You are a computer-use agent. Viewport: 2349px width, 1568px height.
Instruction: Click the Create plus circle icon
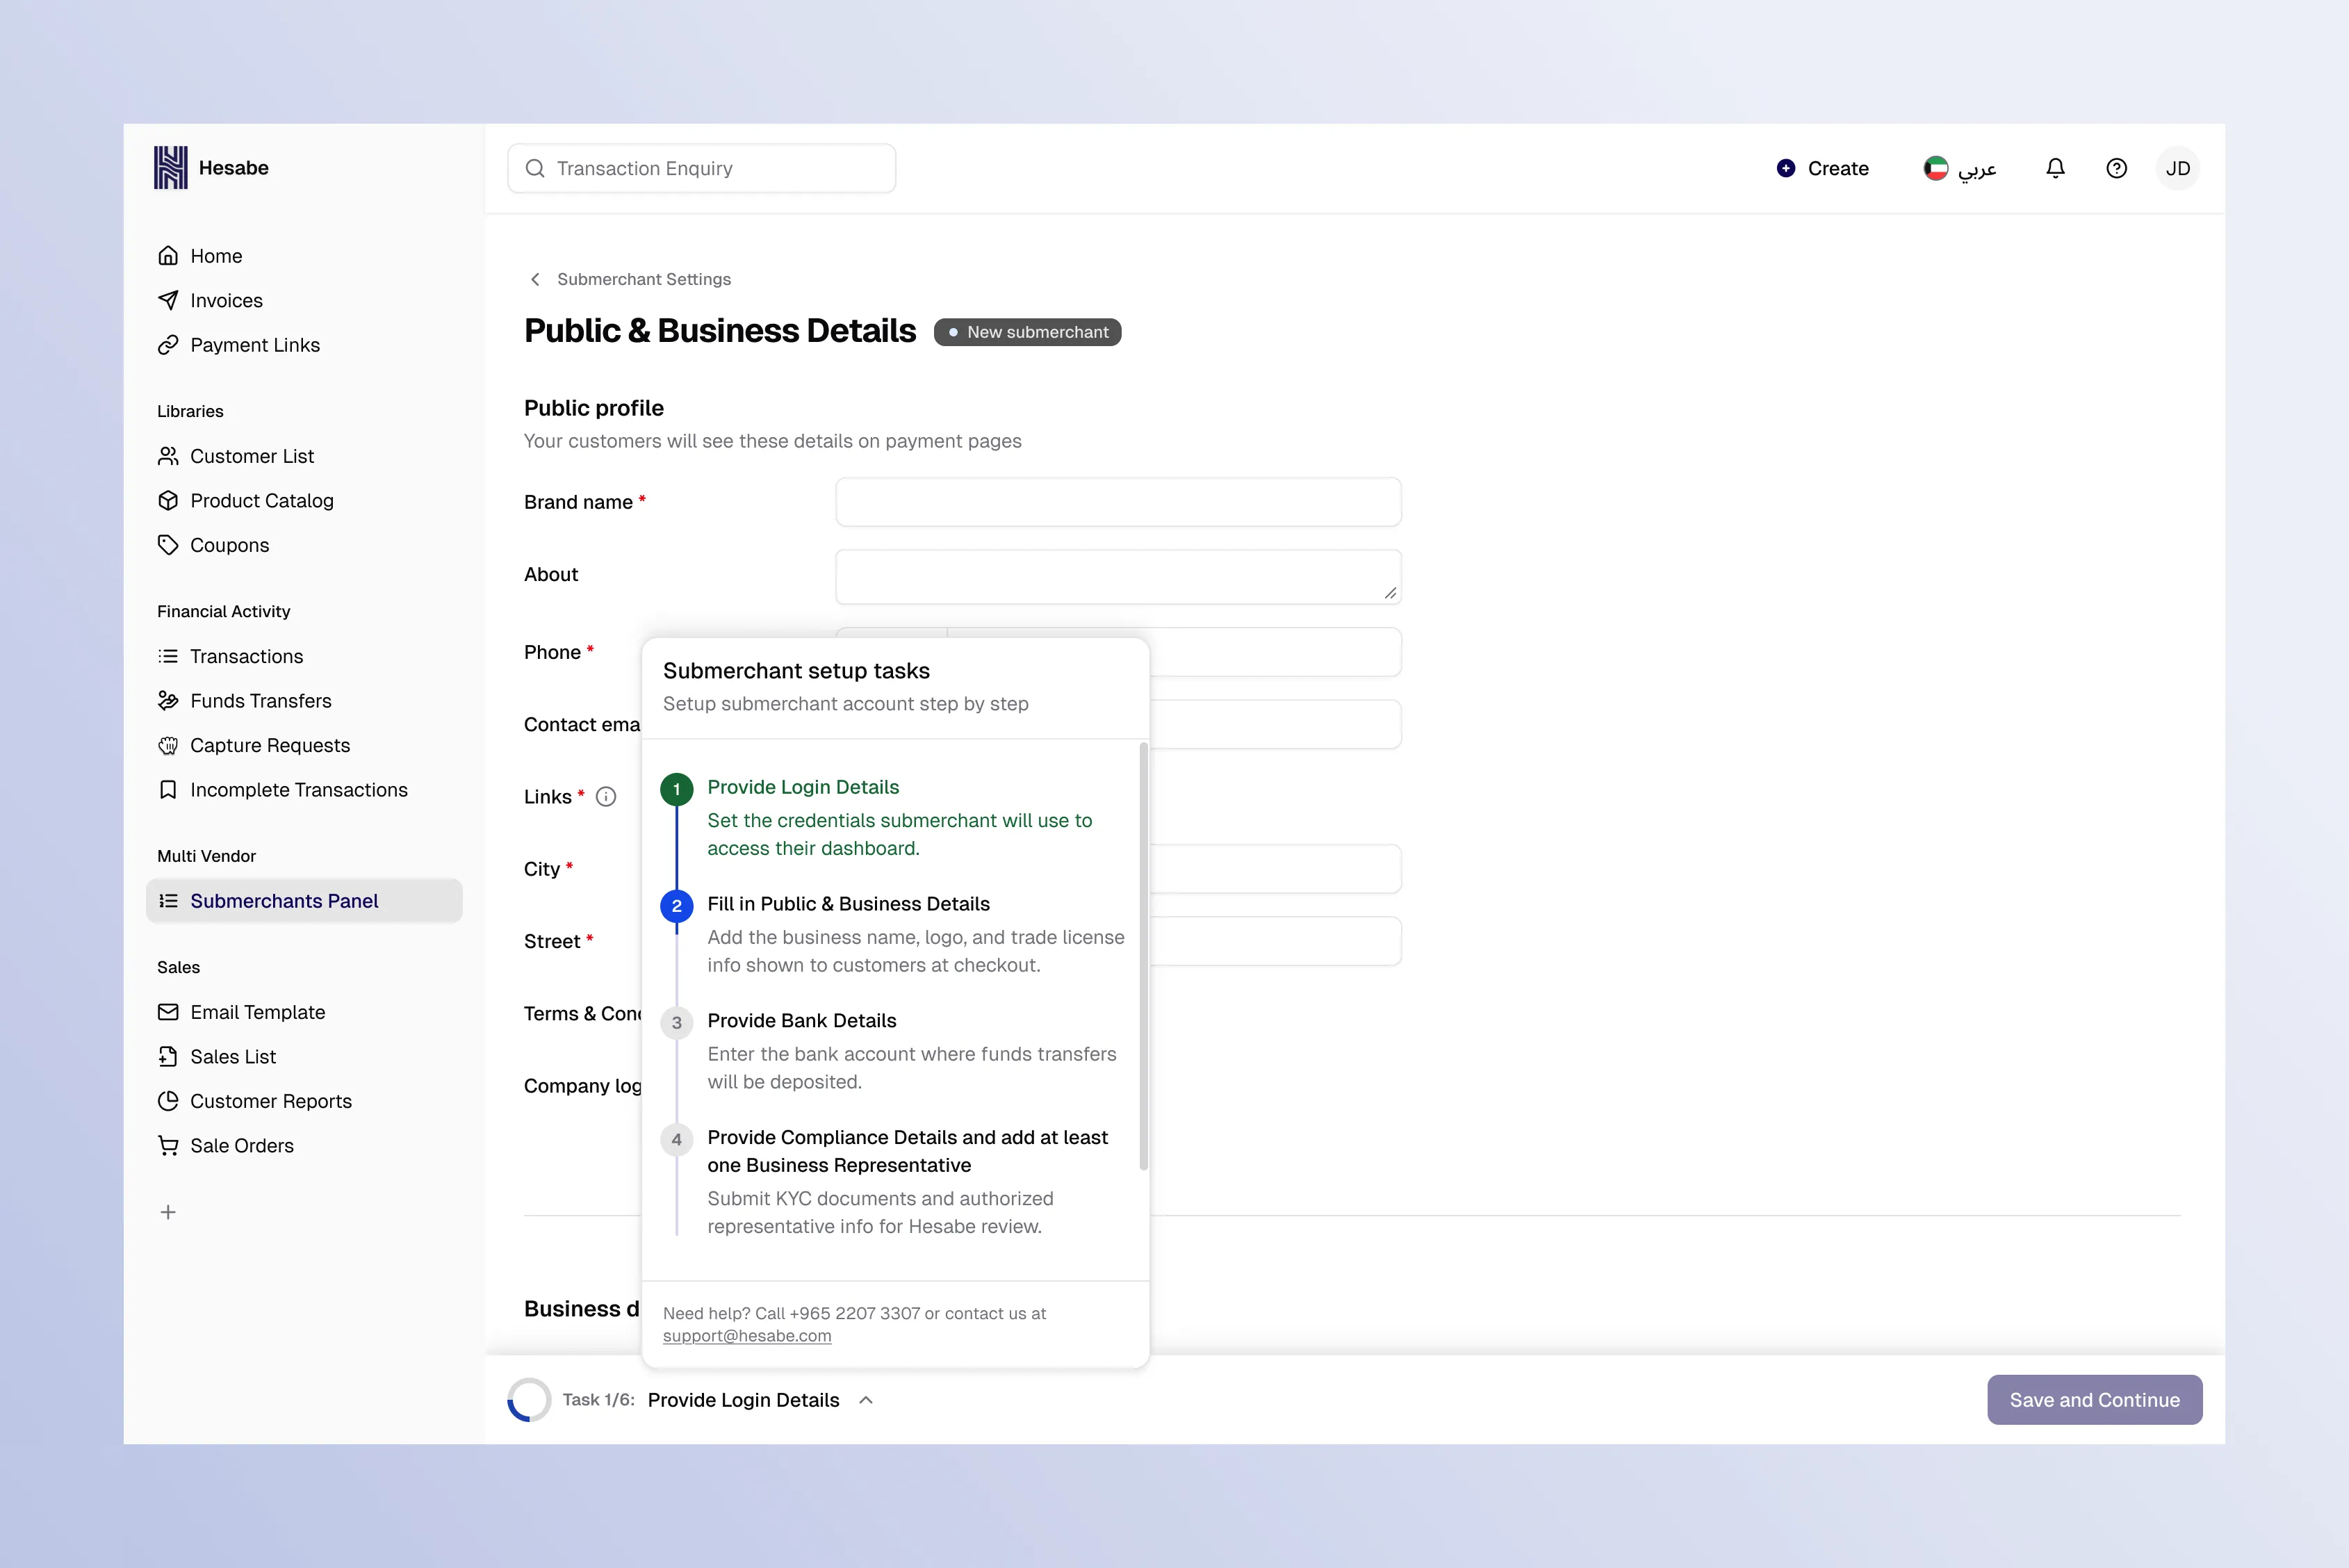(1786, 168)
